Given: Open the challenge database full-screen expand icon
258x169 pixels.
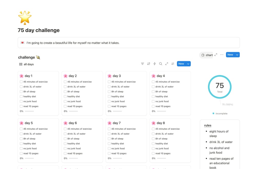Looking at the screenshot, I should coord(167,64).
